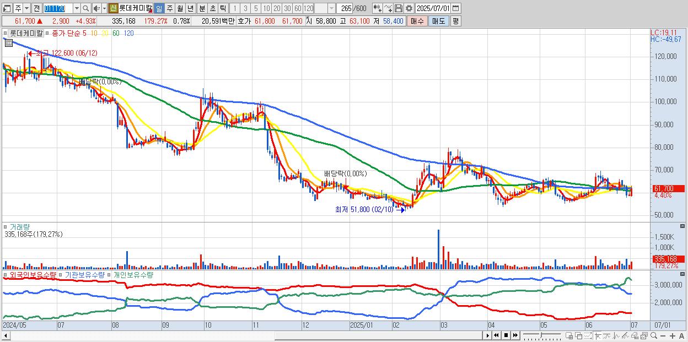688x342 pixels.
Task: Click the bar count 265 field
Action: coord(345,8)
